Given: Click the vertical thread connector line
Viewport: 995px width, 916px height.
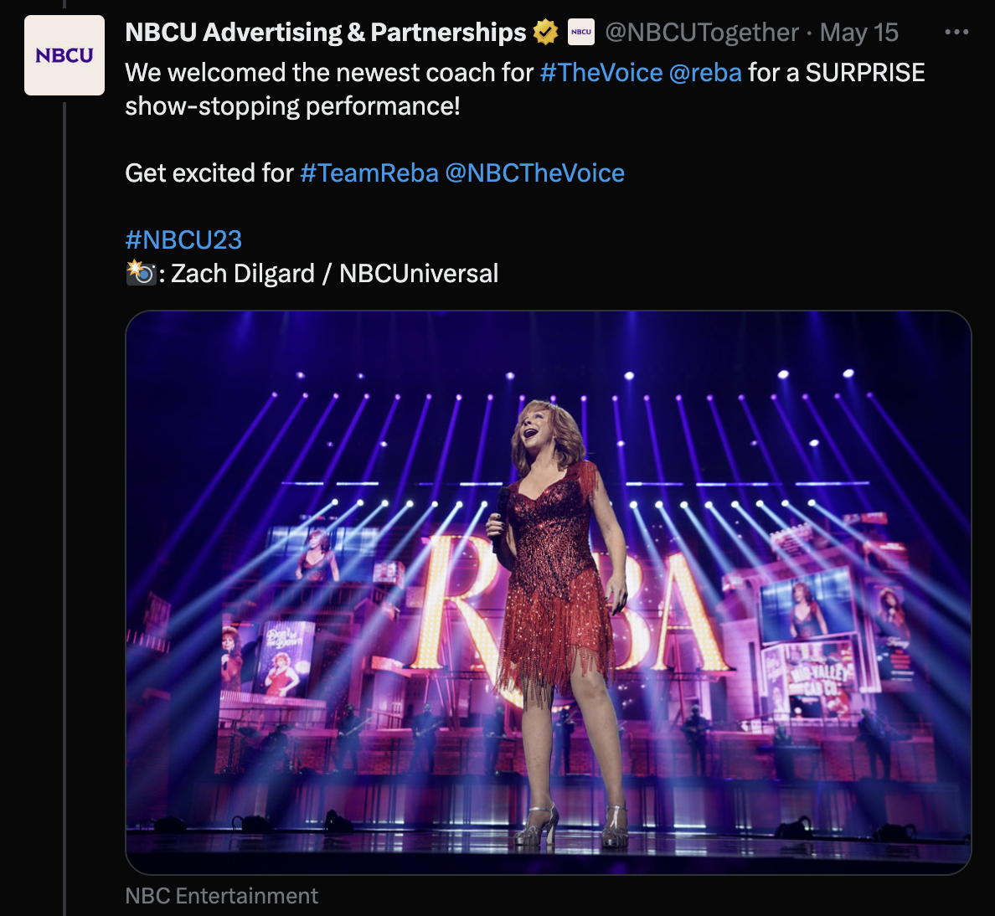Looking at the screenshot, I should [64, 502].
